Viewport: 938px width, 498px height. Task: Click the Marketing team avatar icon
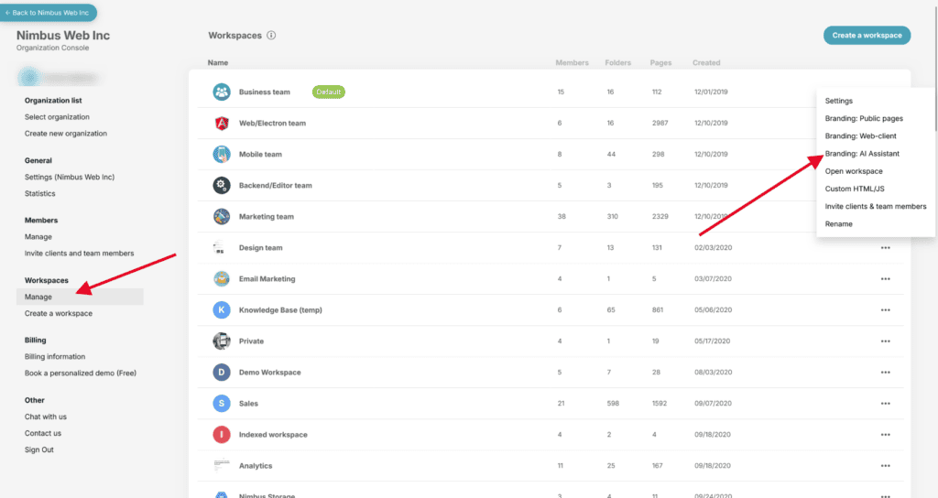[221, 217]
